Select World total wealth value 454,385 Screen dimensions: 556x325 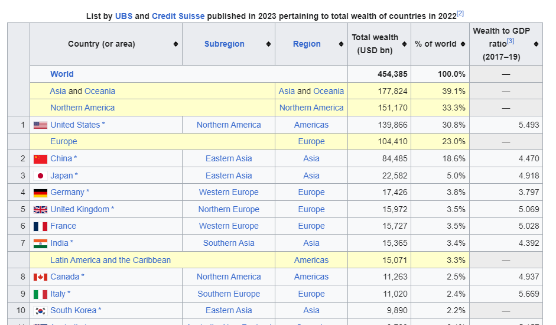tap(392, 74)
